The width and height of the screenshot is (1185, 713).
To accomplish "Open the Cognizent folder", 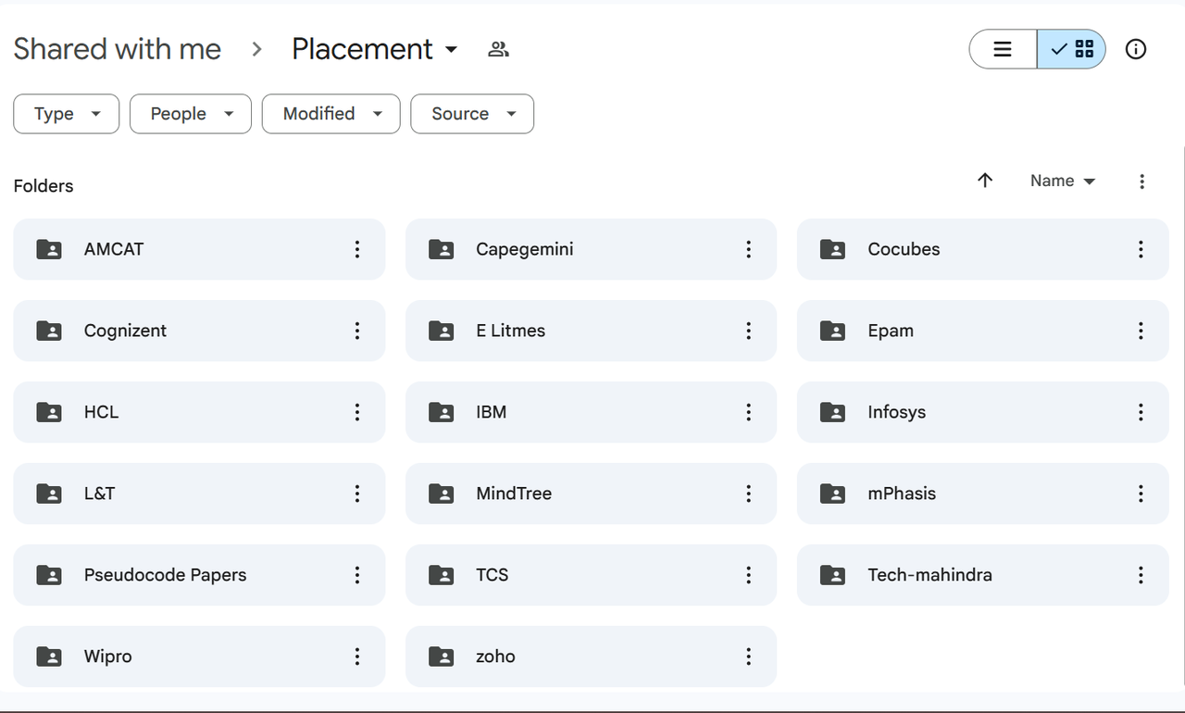I will [125, 331].
